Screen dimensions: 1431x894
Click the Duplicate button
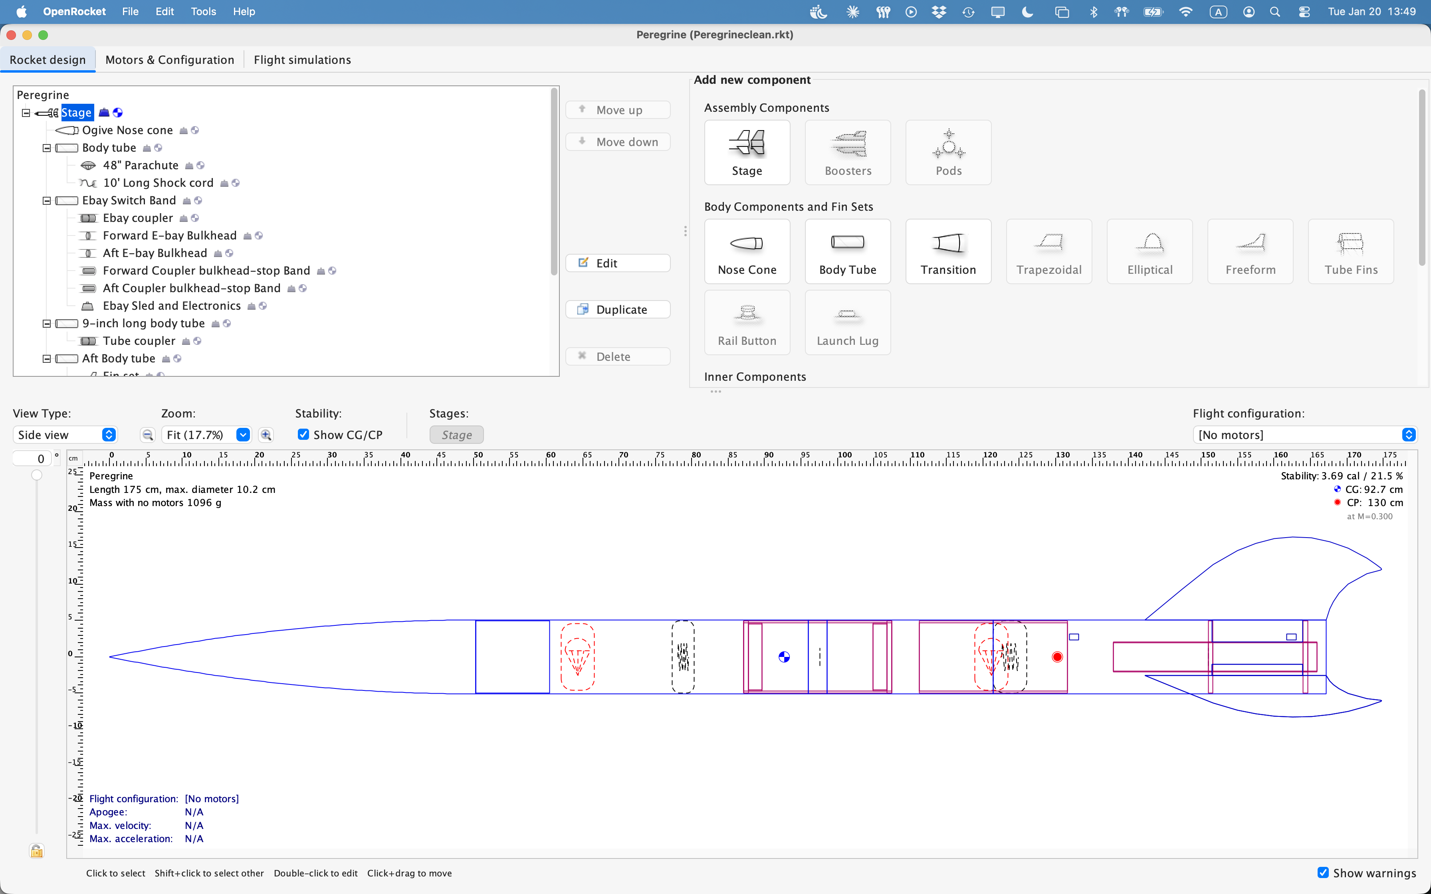click(617, 310)
